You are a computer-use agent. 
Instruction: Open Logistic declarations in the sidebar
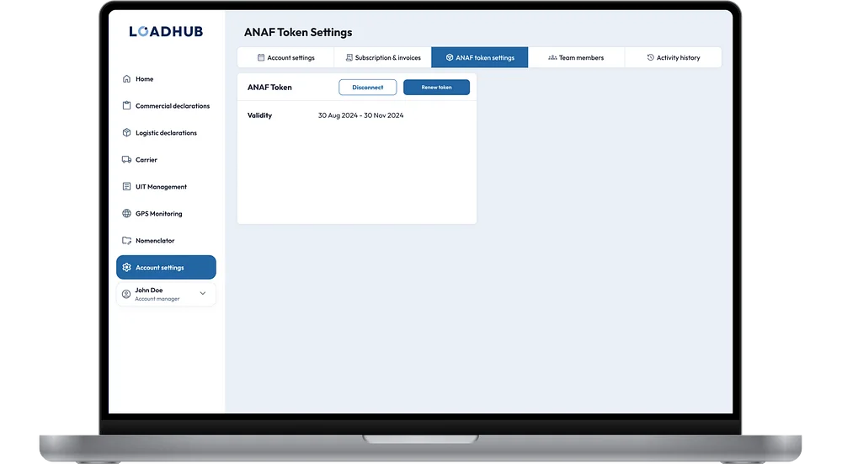click(x=166, y=133)
